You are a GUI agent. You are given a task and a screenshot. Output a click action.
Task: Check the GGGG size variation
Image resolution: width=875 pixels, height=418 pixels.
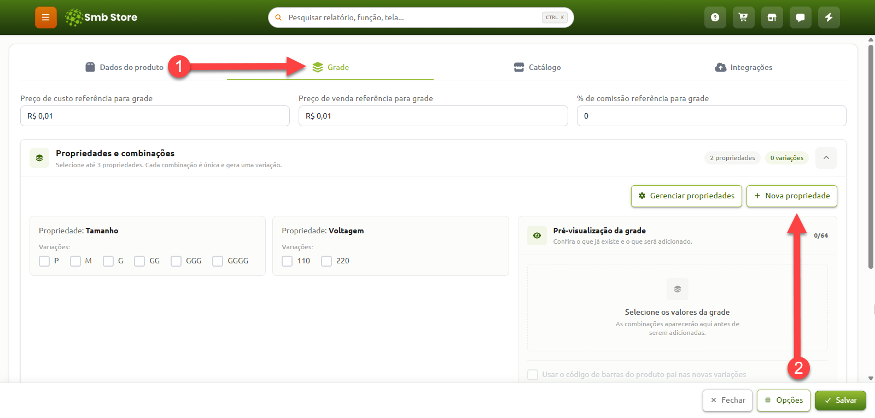tap(218, 261)
